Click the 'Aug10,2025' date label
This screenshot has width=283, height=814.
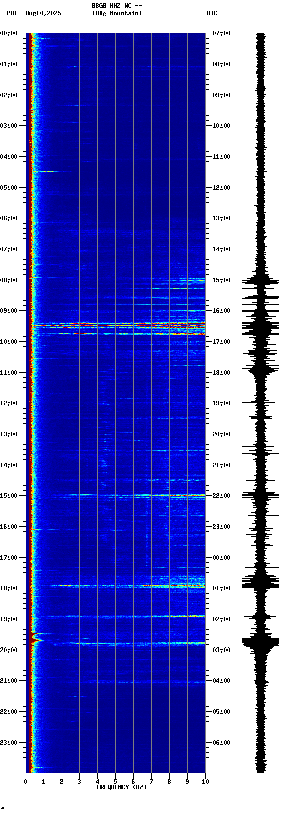(x=43, y=13)
